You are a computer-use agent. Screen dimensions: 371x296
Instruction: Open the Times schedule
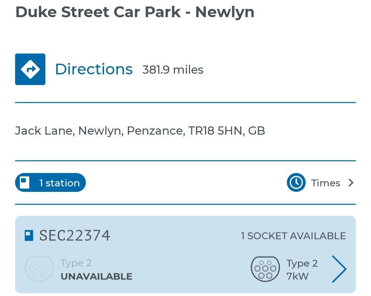325,183
